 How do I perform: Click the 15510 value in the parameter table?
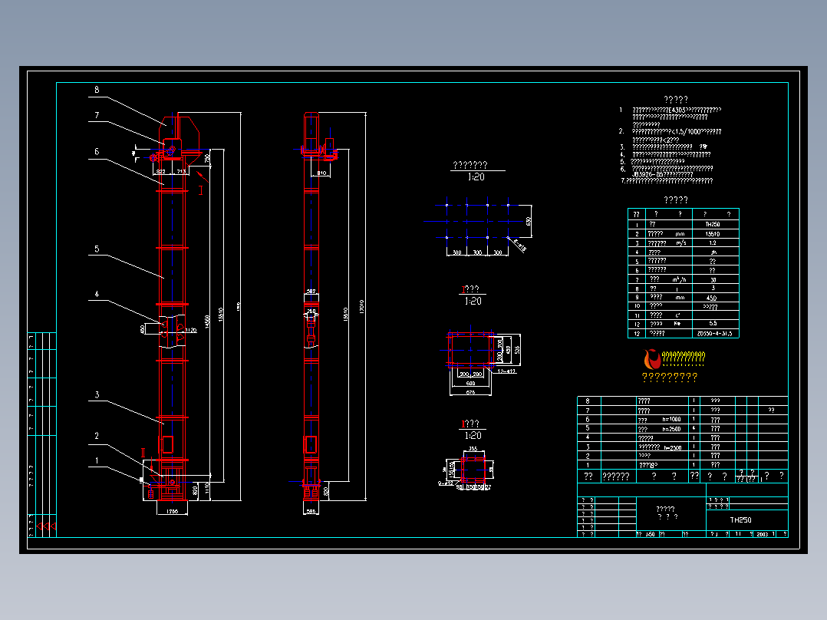click(x=713, y=234)
